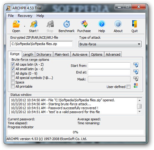The image size is (154, 150).
Task: Enable the All printable checkbox
Action: [x=13, y=86]
